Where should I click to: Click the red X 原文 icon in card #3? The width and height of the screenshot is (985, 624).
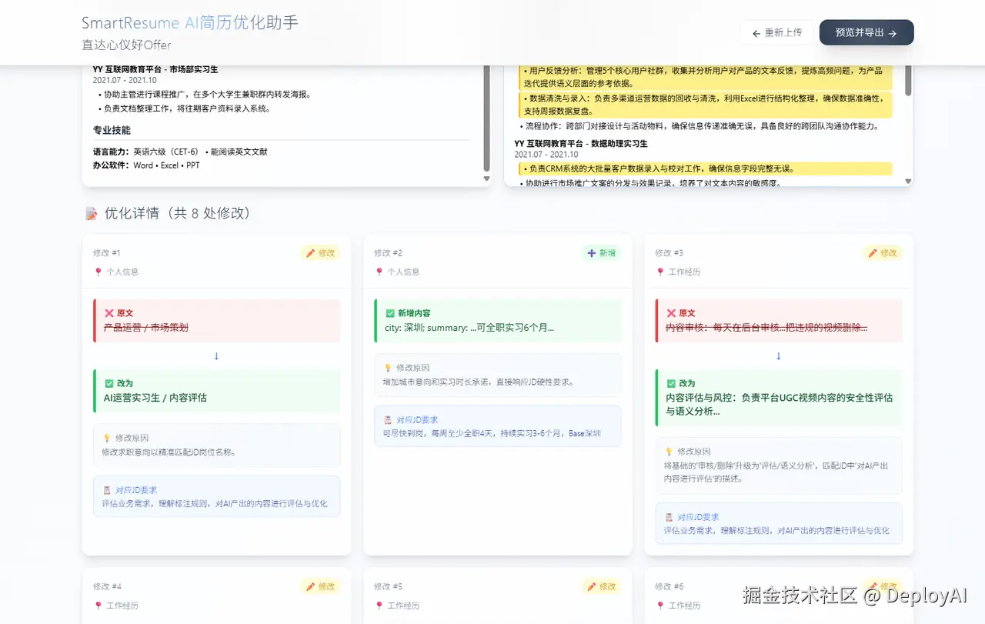tap(671, 313)
